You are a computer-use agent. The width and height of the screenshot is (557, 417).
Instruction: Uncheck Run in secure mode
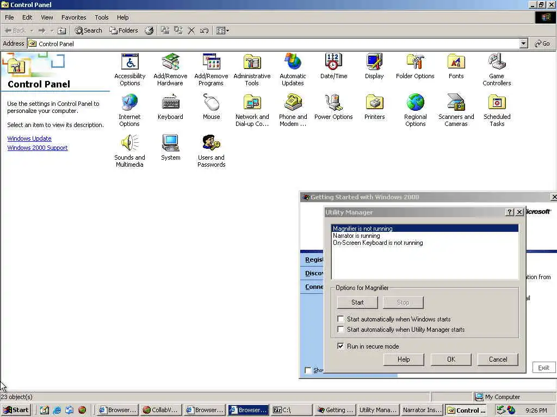coord(341,346)
